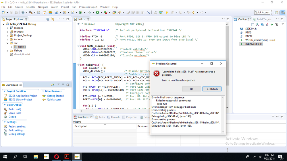The height and width of the screenshot is (161, 287).
Task: Open the dropdown arrow next to Run button
Action: click(101, 13)
